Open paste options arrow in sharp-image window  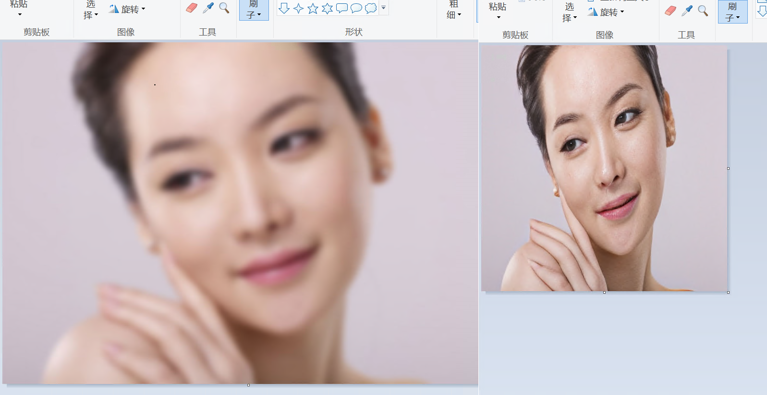click(499, 17)
